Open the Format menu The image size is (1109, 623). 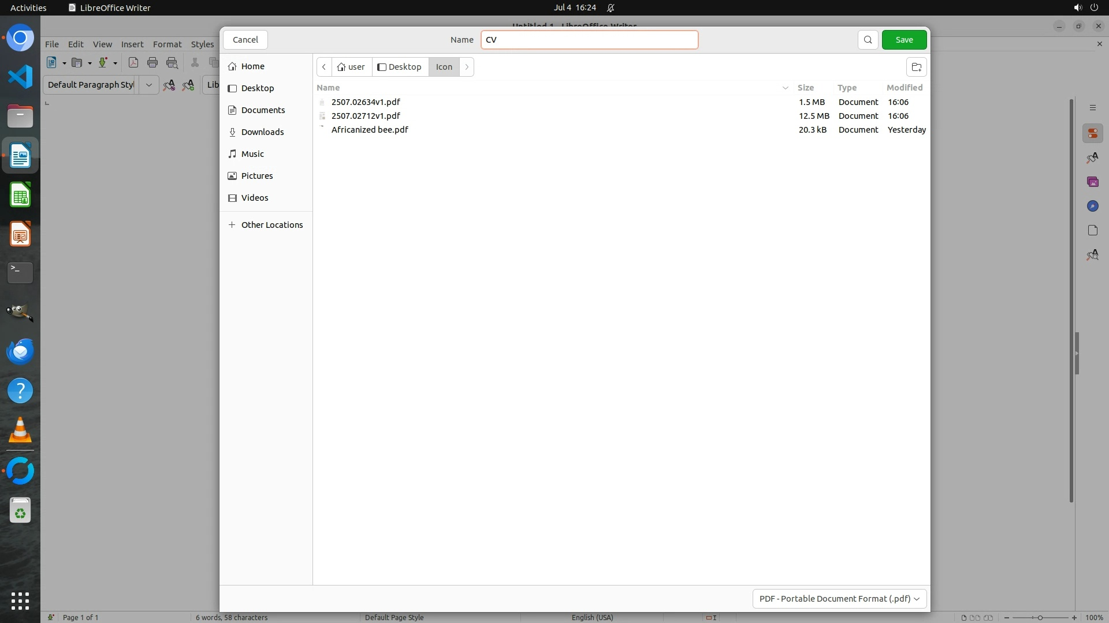[167, 44]
